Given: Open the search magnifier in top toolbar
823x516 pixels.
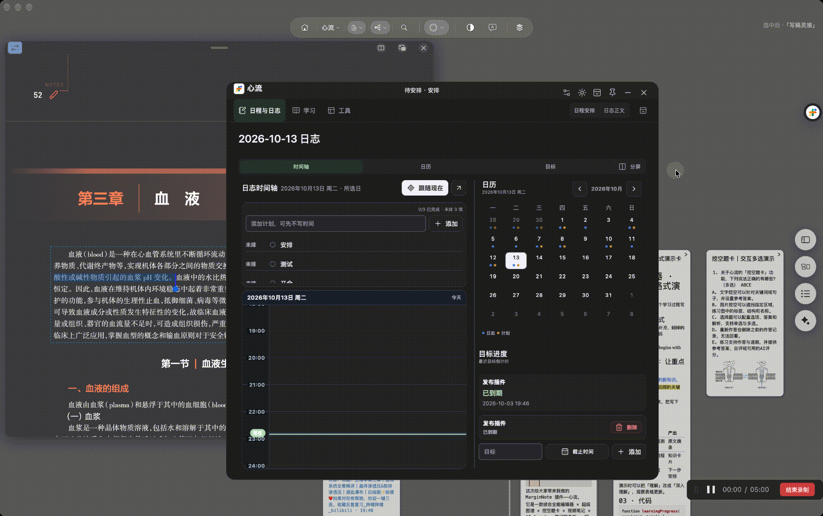Looking at the screenshot, I should pyautogui.click(x=404, y=28).
